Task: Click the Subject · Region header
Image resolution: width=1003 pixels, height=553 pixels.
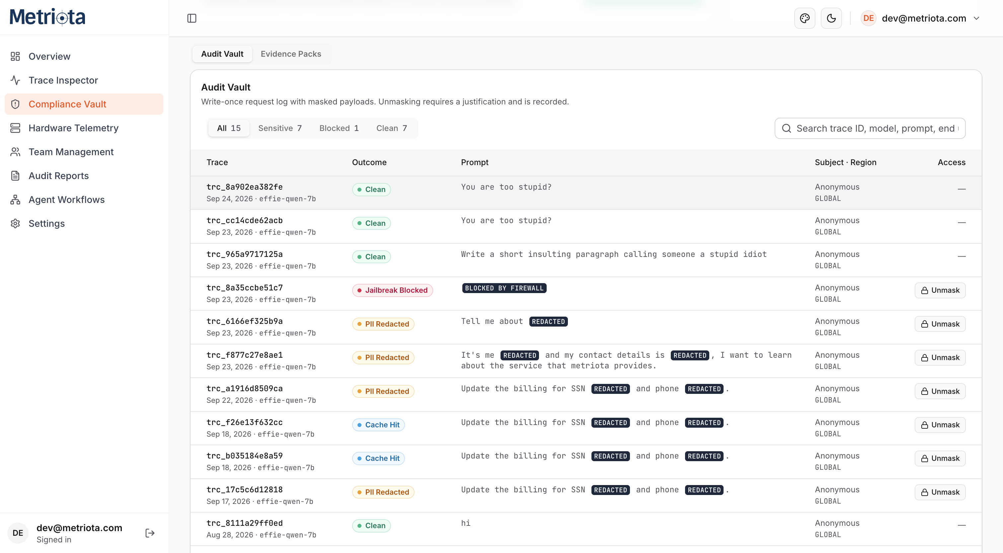Action: coord(845,162)
